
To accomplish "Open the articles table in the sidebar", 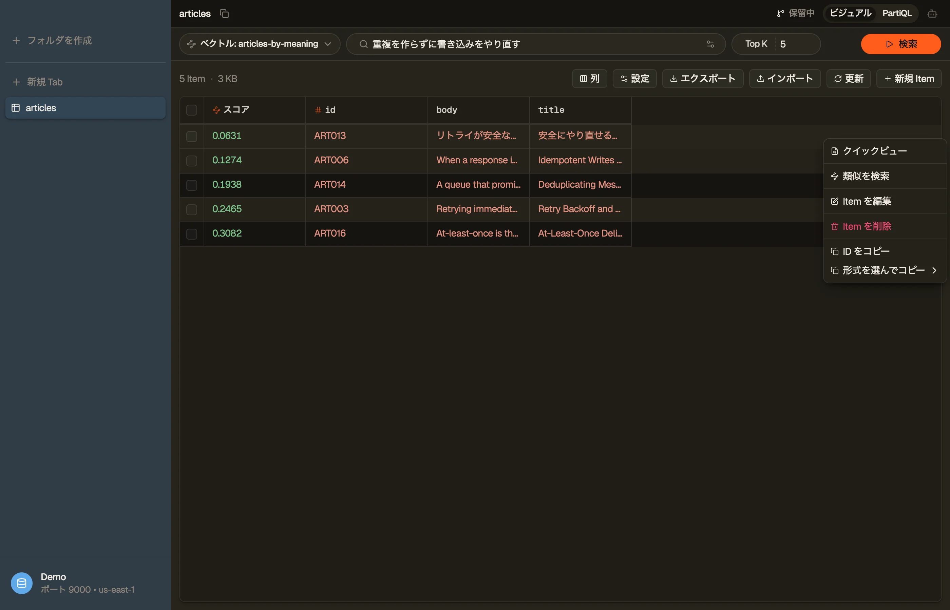I will (x=85, y=108).
